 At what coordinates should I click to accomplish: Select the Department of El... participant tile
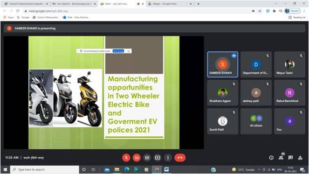point(256,64)
